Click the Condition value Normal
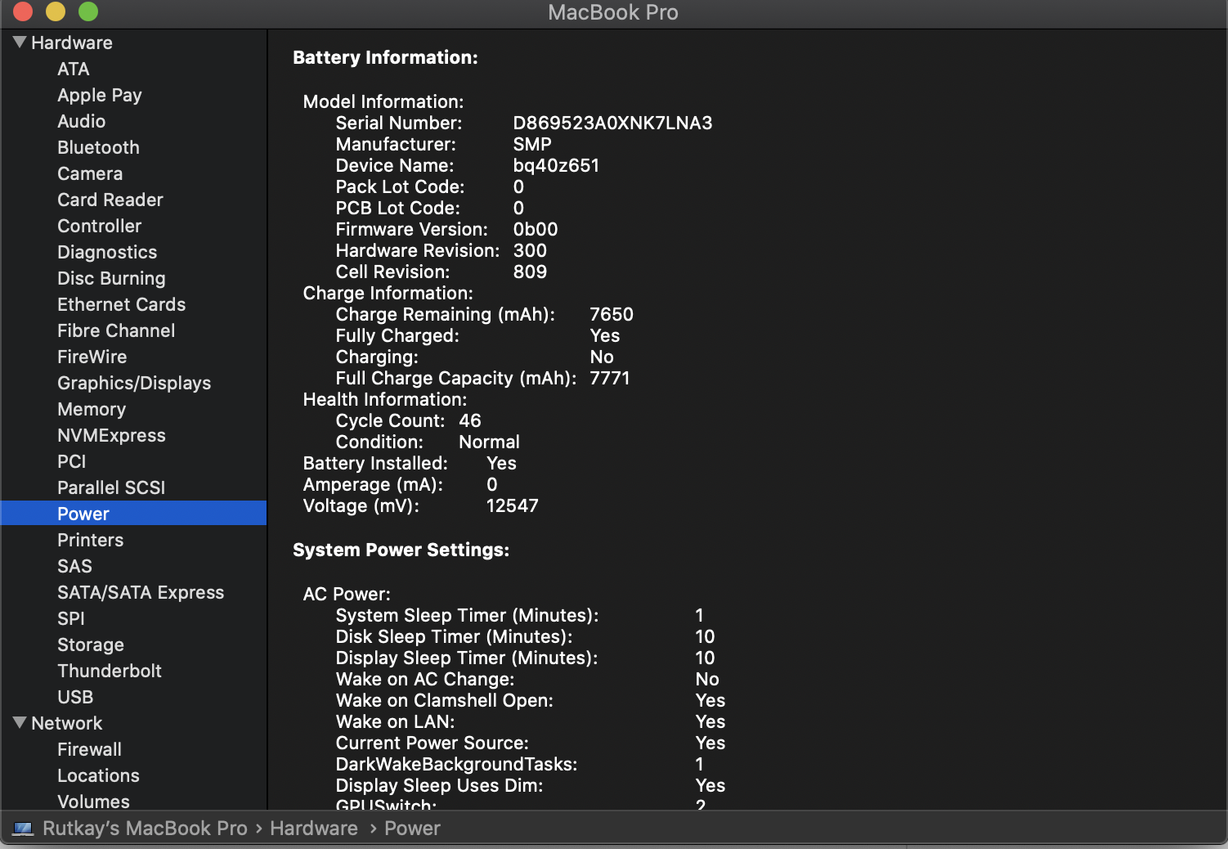The width and height of the screenshot is (1228, 849). (489, 442)
